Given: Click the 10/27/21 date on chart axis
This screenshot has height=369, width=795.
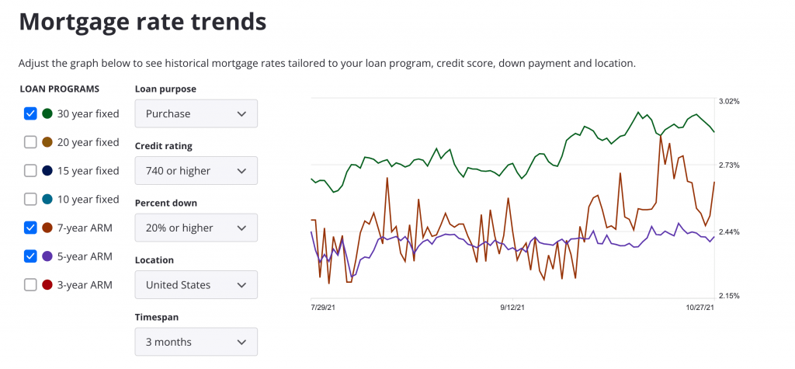Looking at the screenshot, I should [x=700, y=308].
